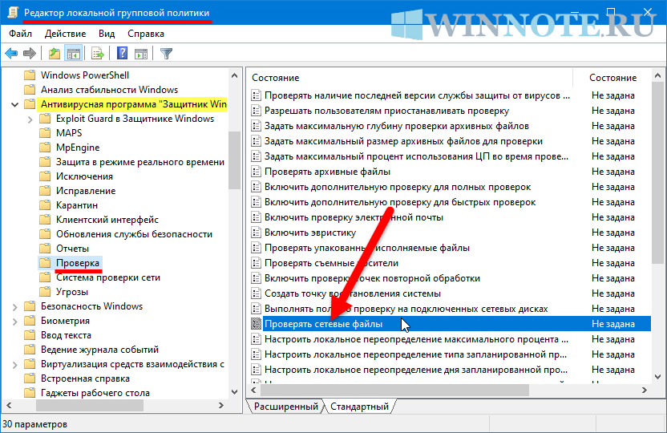667x433 pixels.
Task: Select policy 'Настроить локальное переопределение типа запланированной'
Action: tap(415, 354)
